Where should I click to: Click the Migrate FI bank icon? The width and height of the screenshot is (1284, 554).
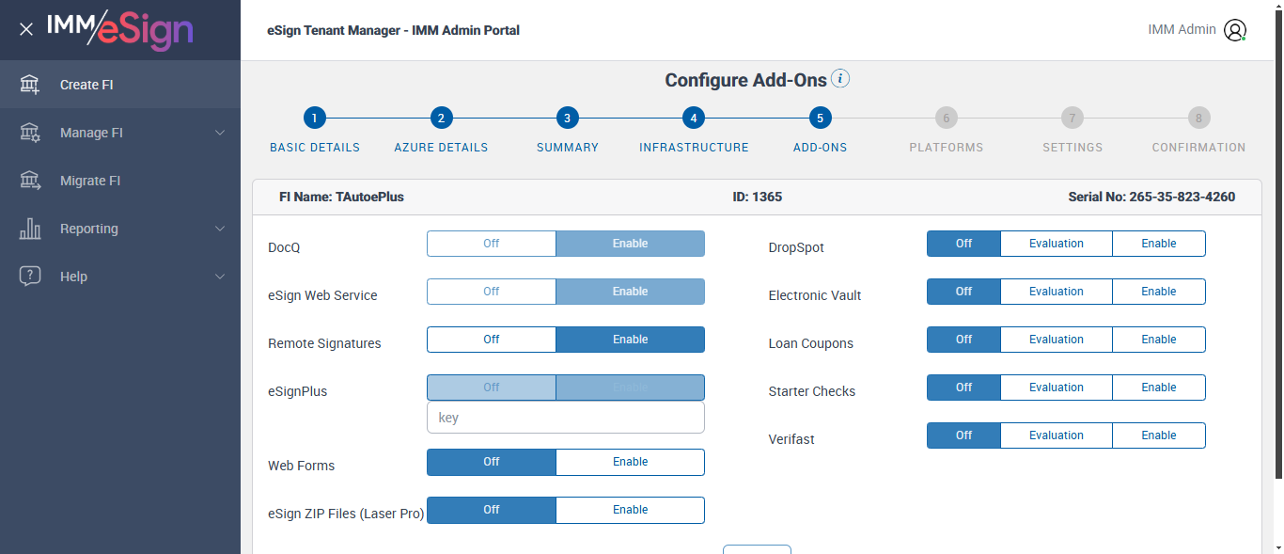[x=30, y=181]
